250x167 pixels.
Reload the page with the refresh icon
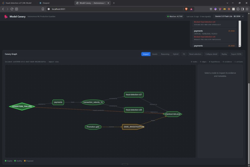tap(12, 9)
